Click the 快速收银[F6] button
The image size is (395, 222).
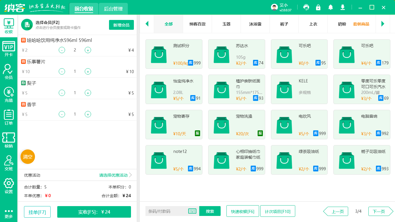[243, 211]
